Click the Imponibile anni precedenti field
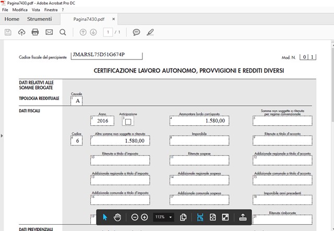The image size is (334, 231). (282, 200)
